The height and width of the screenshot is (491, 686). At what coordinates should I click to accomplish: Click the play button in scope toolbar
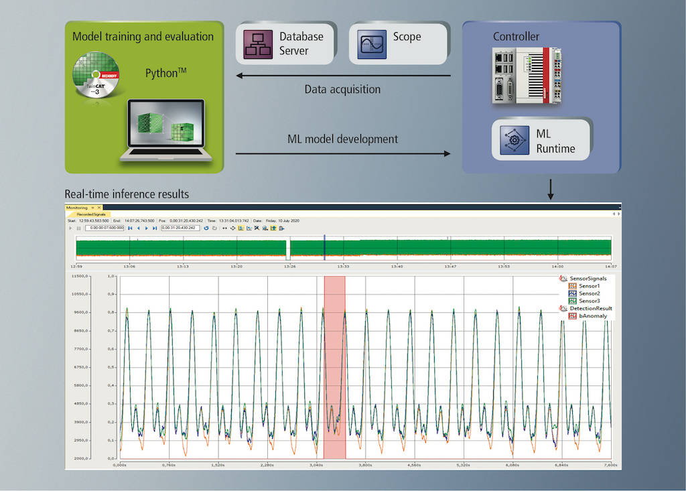tap(70, 228)
